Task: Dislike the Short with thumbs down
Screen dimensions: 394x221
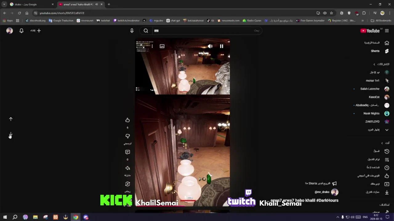Action: click(x=127, y=136)
